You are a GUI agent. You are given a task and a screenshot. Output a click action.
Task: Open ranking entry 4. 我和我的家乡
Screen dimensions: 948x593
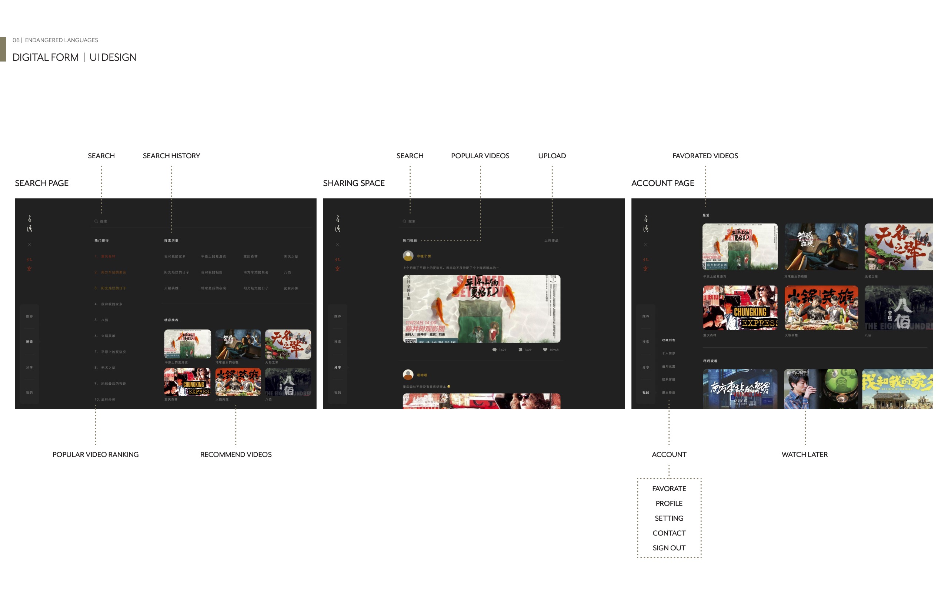tap(109, 304)
